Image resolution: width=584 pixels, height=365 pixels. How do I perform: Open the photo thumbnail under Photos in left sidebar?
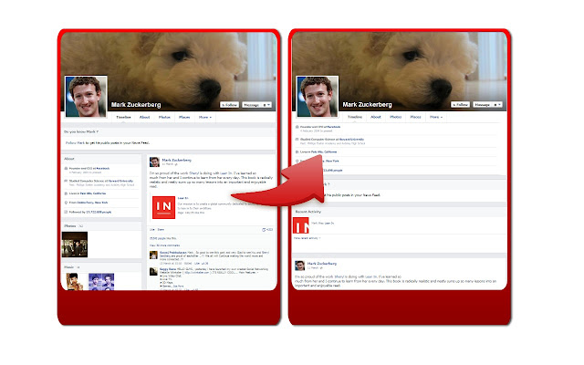point(75,245)
